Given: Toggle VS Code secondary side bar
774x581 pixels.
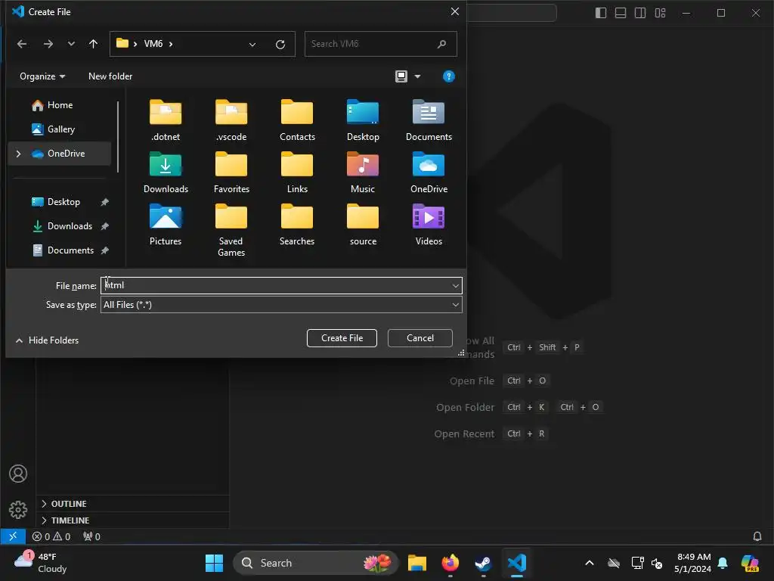Looking at the screenshot, I should point(640,13).
